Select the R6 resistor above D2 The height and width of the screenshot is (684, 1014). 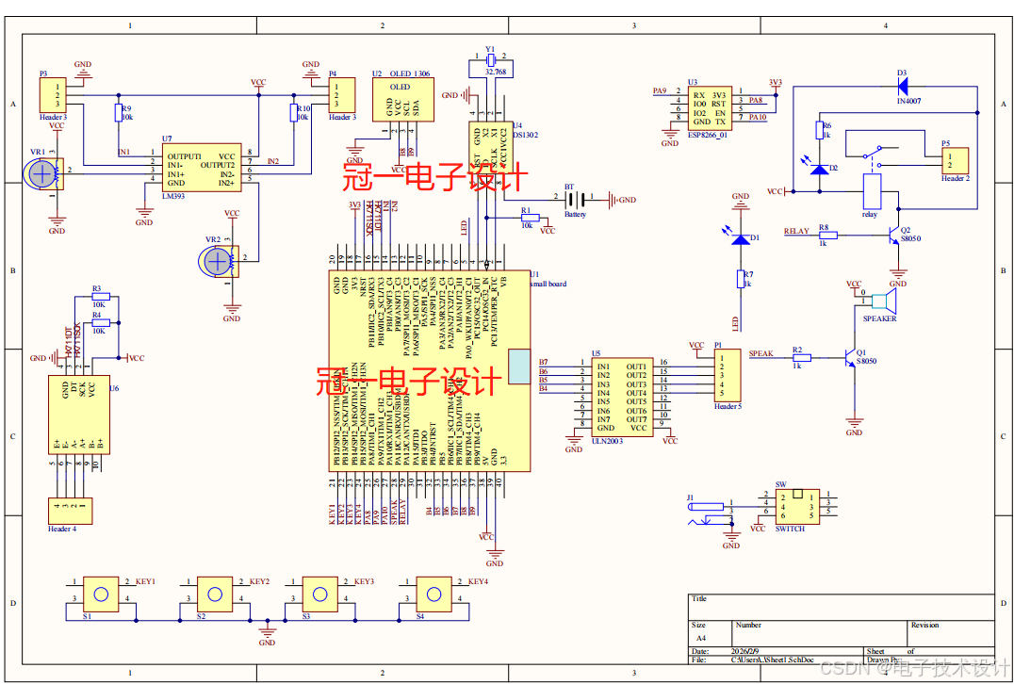[x=819, y=129]
